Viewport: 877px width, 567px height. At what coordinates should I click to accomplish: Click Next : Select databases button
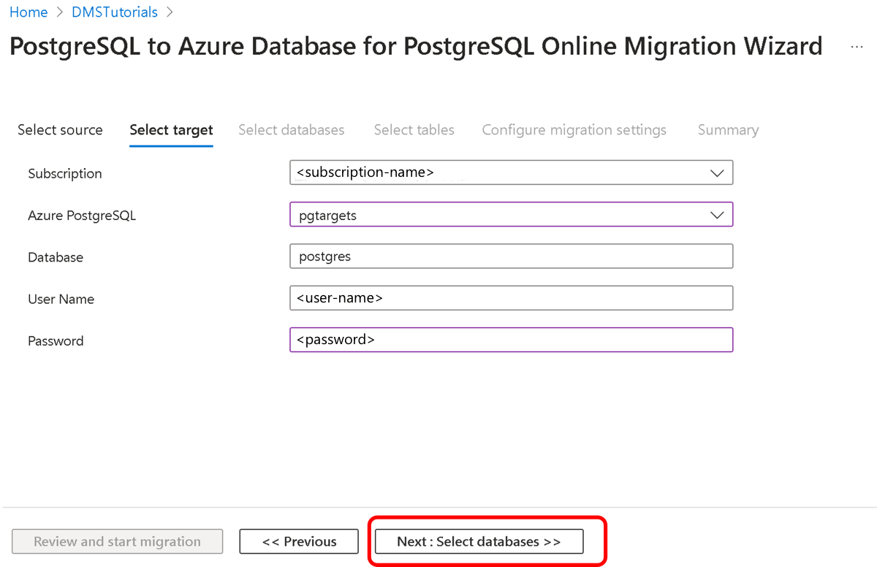click(x=479, y=541)
